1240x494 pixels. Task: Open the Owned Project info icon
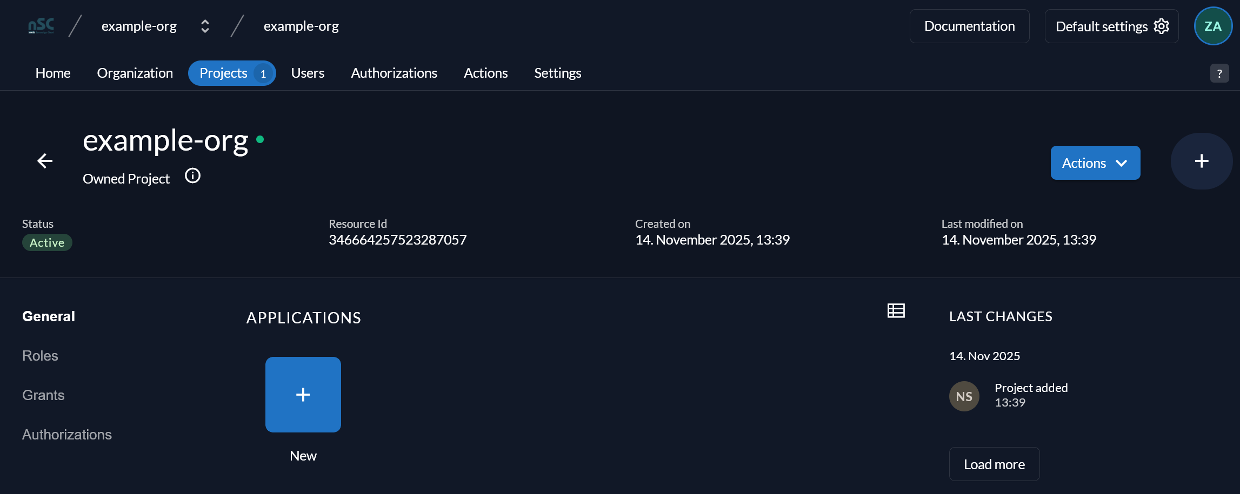coord(192,176)
